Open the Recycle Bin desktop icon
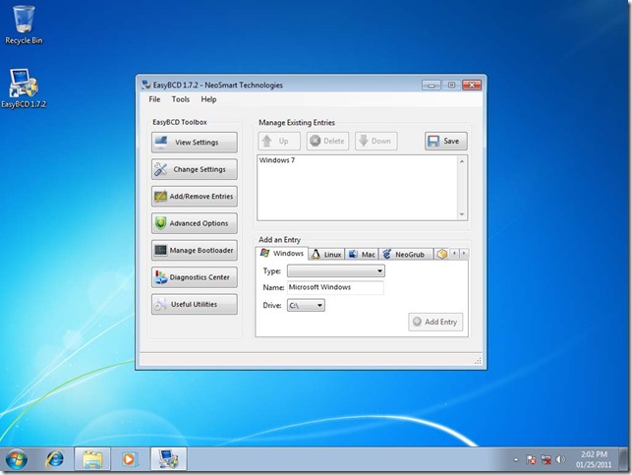This screenshot has height=475, width=632. pos(24,25)
